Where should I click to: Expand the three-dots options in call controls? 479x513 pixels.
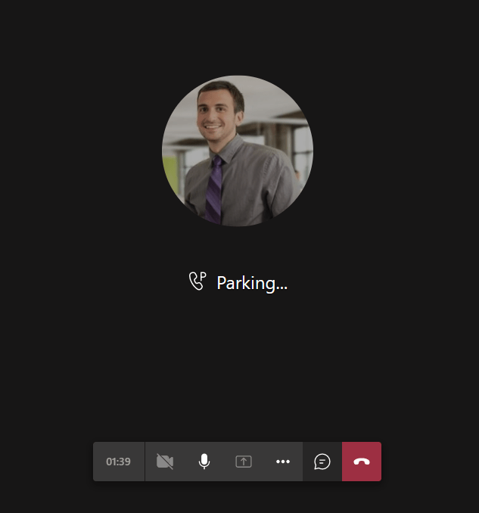(x=283, y=462)
